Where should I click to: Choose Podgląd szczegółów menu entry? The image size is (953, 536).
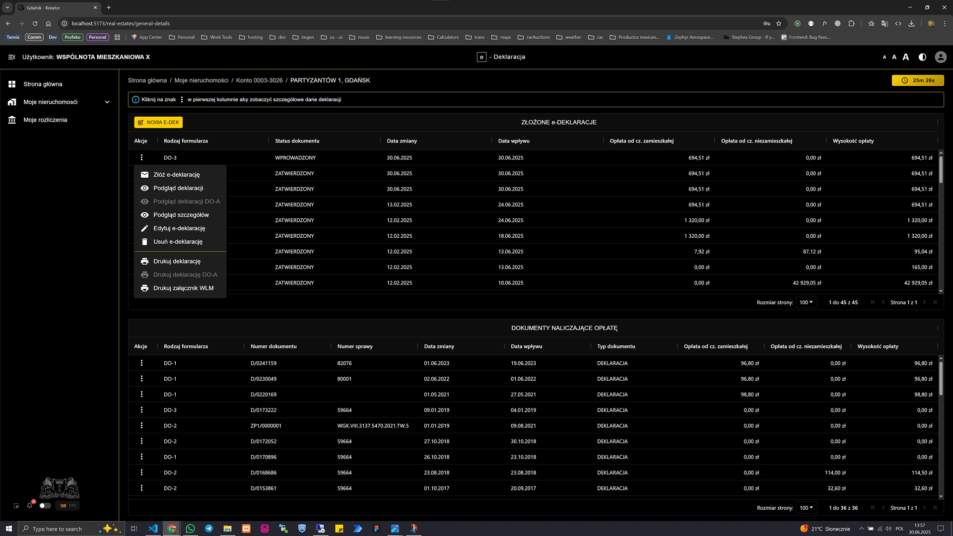(x=180, y=215)
